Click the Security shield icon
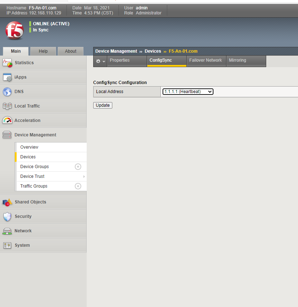The width and height of the screenshot is (298, 307). point(7,216)
